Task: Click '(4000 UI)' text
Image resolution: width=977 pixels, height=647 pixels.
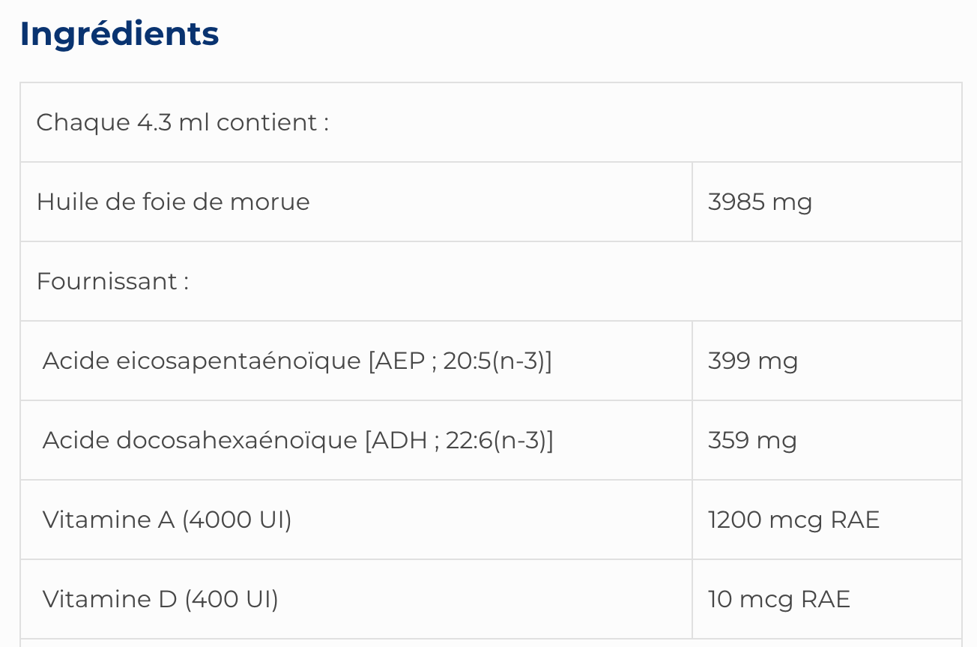Action: pyautogui.click(x=237, y=520)
